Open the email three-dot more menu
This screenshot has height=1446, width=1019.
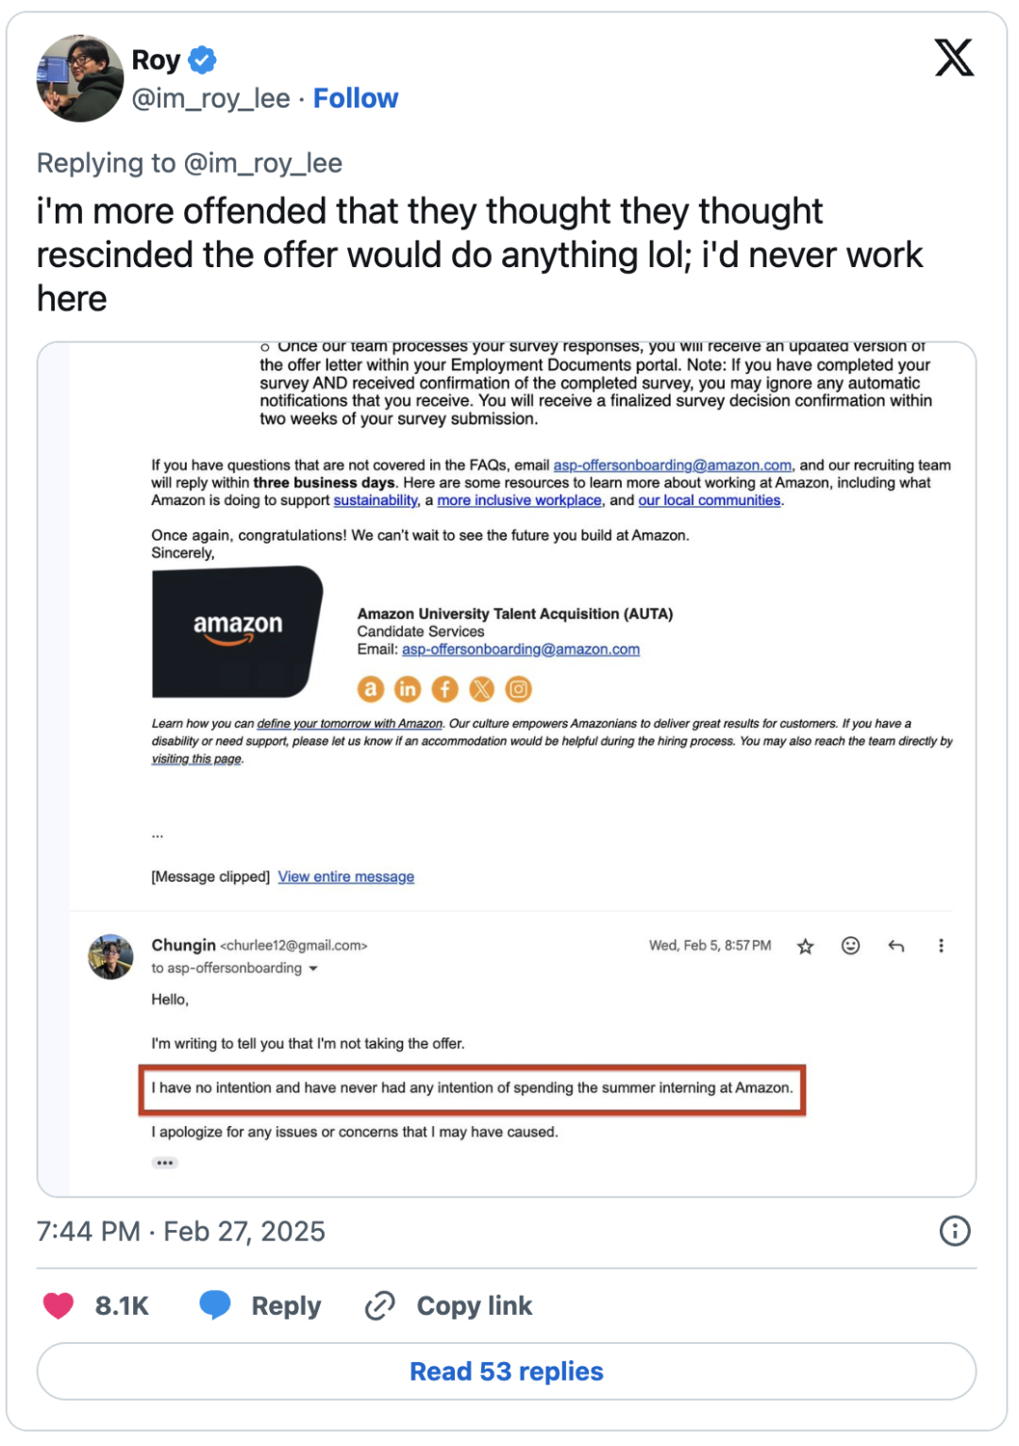[941, 946]
